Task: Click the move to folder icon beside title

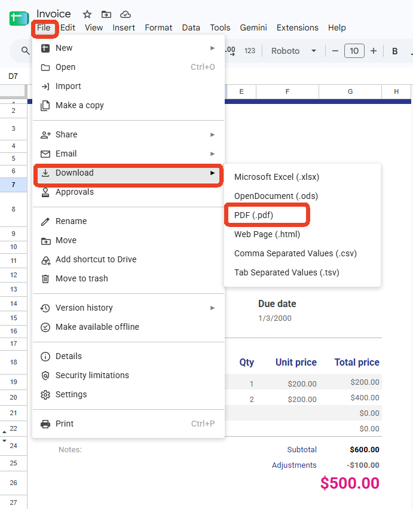Action: point(106,14)
